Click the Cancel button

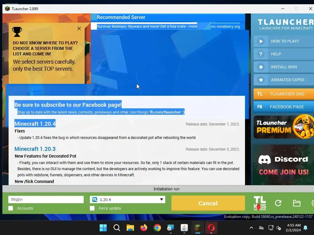208,203
